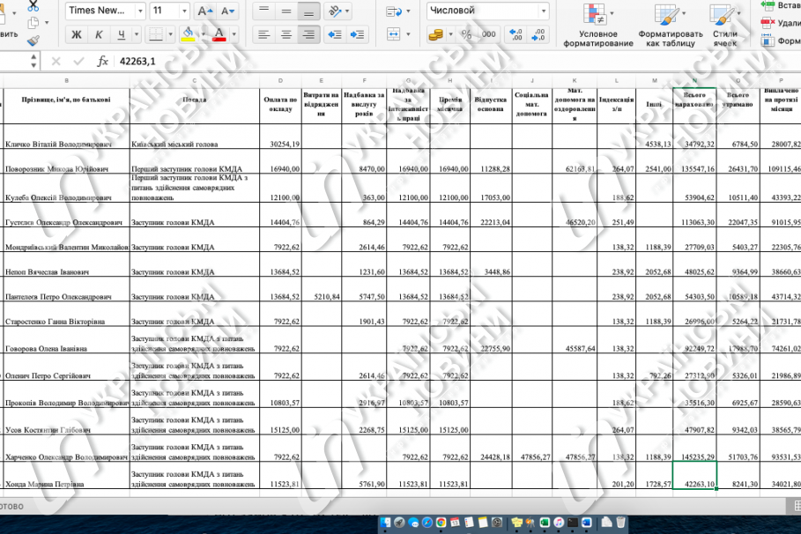Apply percent style format
This screenshot has height=534, width=801.
(x=466, y=34)
